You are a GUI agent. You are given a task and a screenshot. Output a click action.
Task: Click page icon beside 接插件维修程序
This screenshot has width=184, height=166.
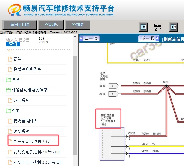click(10, 69)
